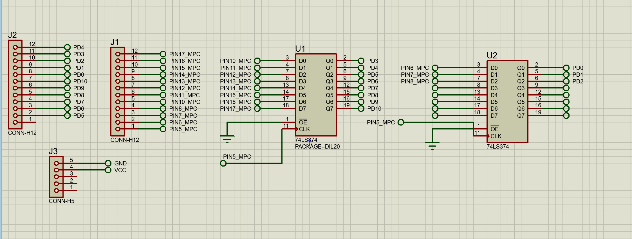Select the U1 74LS374 chip body
The image size is (632, 239).
point(316,95)
